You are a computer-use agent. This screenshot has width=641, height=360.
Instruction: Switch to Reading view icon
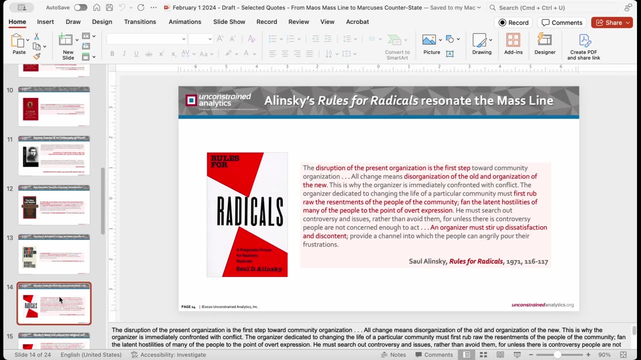click(500, 354)
